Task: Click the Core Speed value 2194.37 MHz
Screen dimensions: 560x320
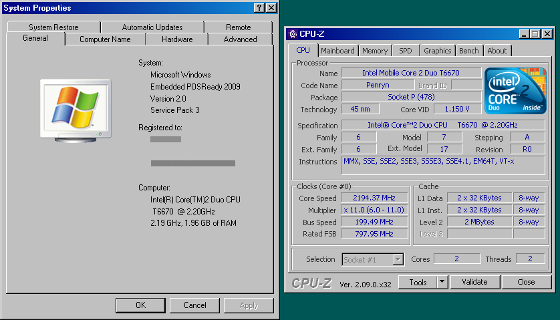Action: [x=374, y=198]
